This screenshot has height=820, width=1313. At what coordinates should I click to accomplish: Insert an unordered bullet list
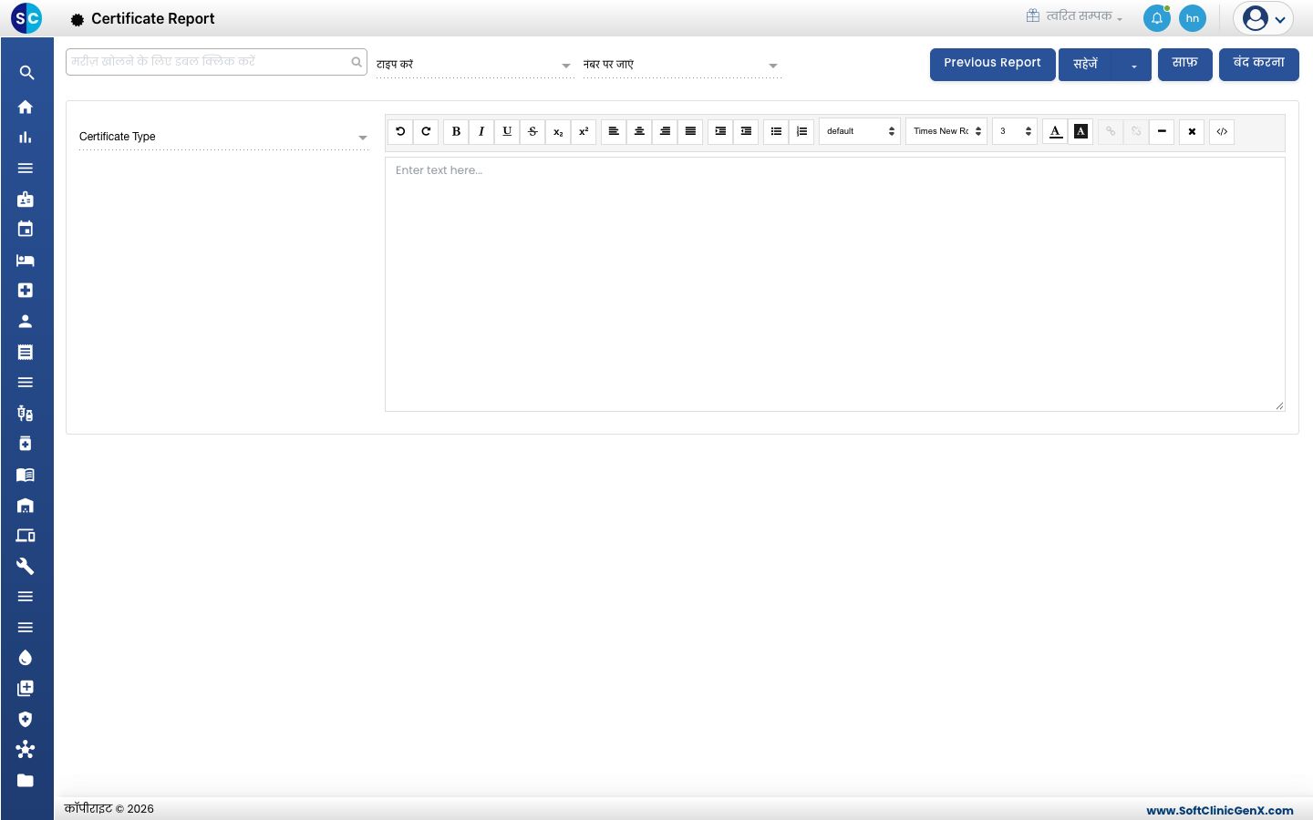(x=776, y=131)
